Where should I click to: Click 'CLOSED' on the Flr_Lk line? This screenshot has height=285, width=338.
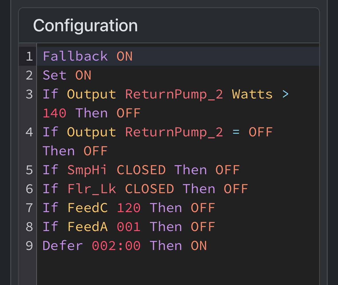149,189
